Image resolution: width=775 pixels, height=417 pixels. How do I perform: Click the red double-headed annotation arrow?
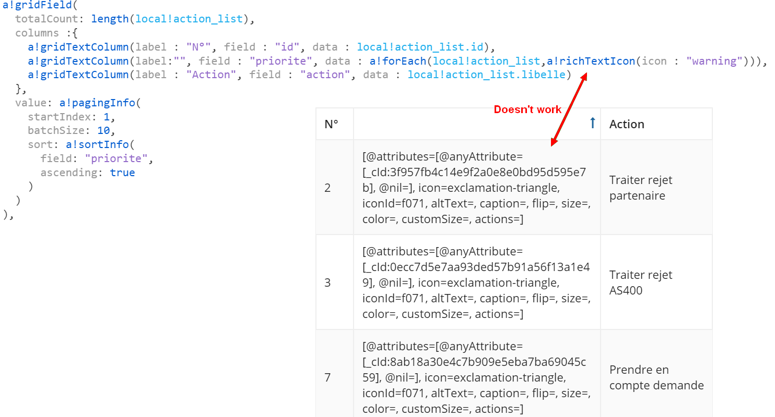pos(568,108)
